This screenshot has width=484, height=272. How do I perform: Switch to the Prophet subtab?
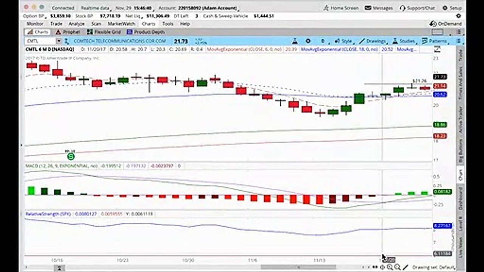click(68, 32)
